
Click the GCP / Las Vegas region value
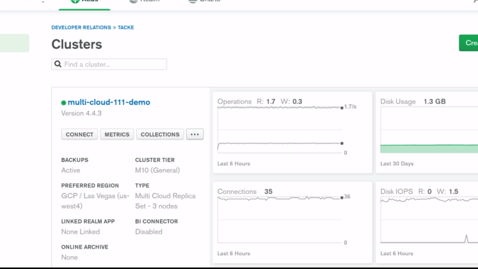[x=95, y=201]
